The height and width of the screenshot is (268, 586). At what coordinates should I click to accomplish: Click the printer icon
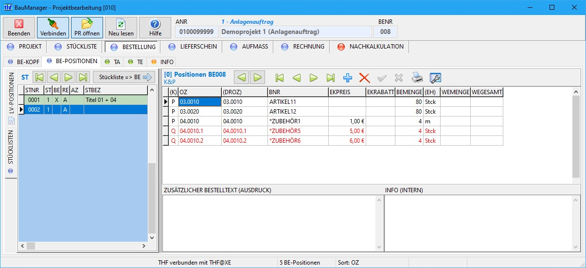pos(417,78)
